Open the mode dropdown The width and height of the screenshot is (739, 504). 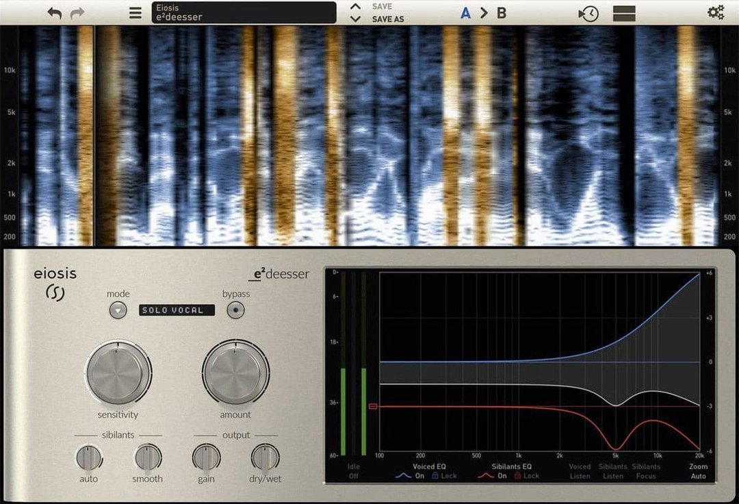tap(118, 310)
